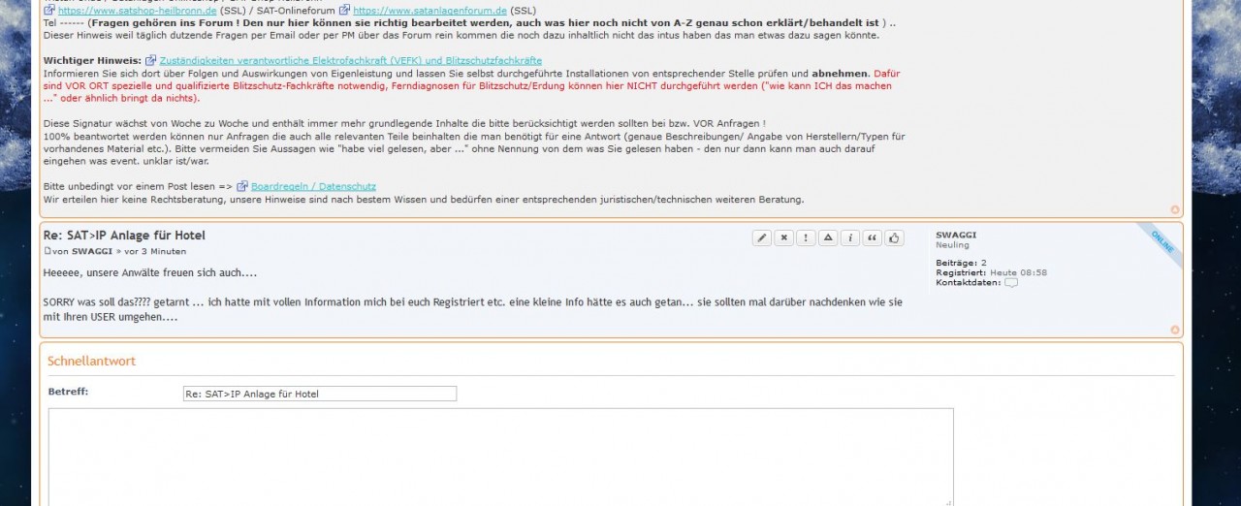The height and width of the screenshot is (506, 1241).
Task: Click into the Betreff subject field
Action: (320, 394)
